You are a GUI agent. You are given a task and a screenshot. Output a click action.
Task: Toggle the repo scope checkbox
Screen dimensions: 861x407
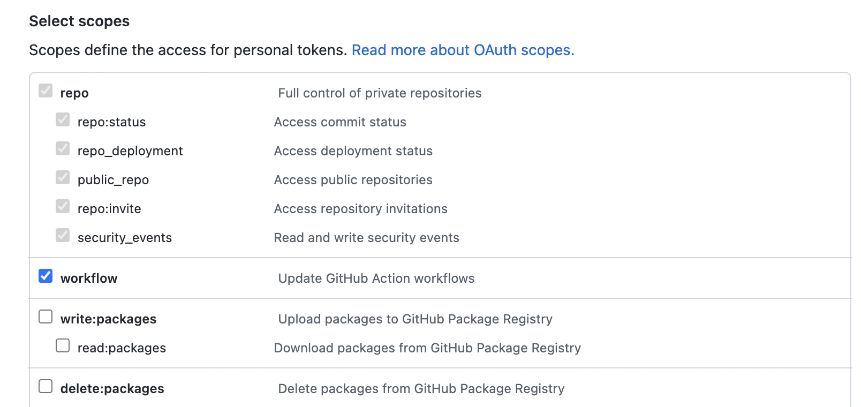46,91
